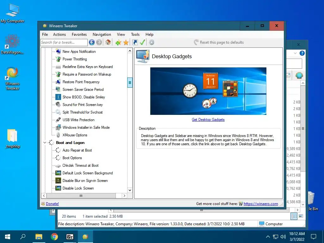The height and width of the screenshot is (243, 324).
Task: Add this page to favorites (green plus star)
Action: click(118, 43)
